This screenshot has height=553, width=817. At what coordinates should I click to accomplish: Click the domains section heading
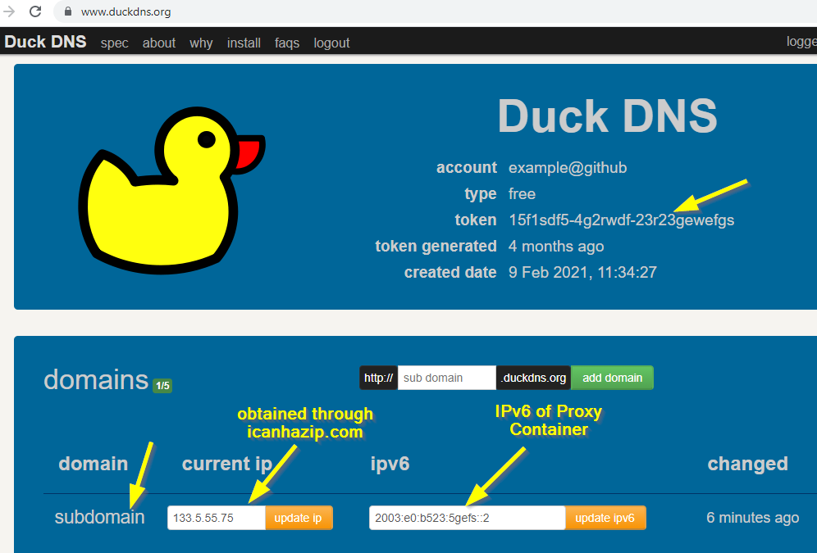click(96, 380)
